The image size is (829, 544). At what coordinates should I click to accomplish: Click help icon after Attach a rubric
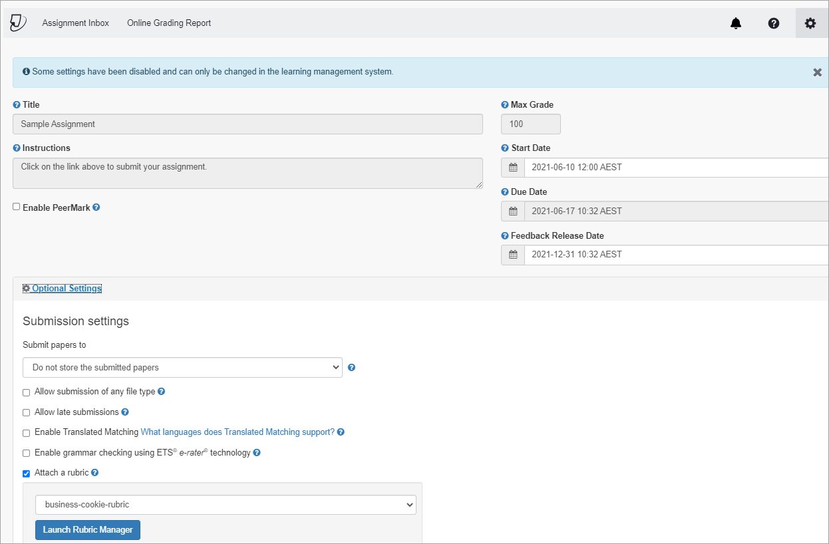(95, 473)
